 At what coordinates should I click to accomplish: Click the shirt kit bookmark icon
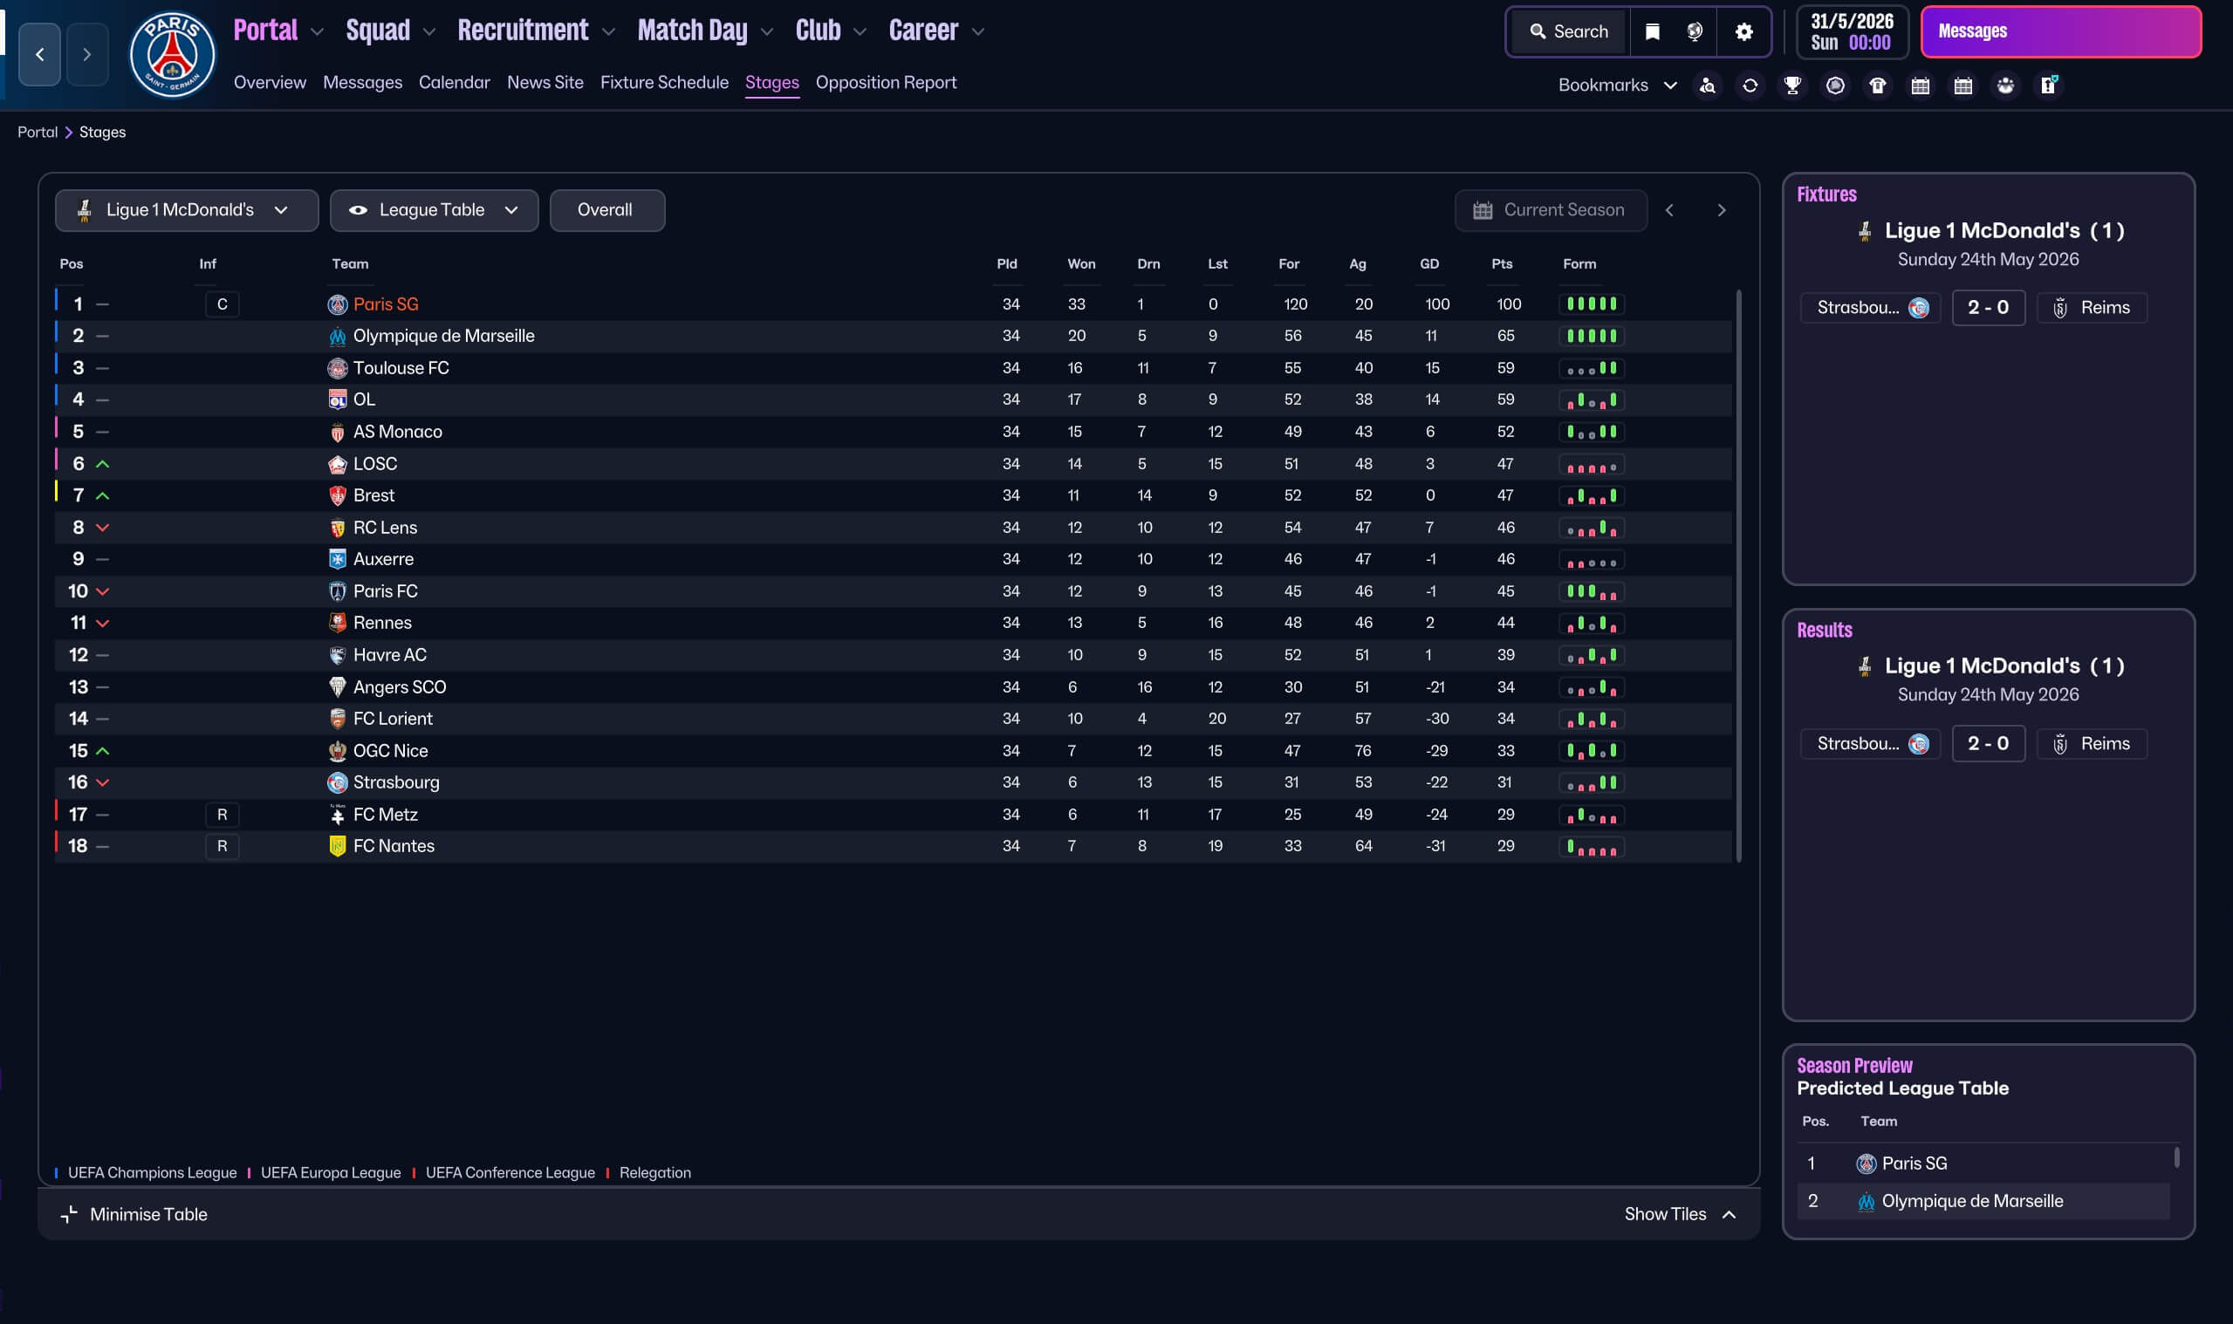pyautogui.click(x=1878, y=85)
